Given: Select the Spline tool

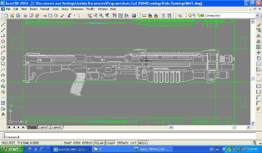Looking at the screenshot, I should [3, 69].
